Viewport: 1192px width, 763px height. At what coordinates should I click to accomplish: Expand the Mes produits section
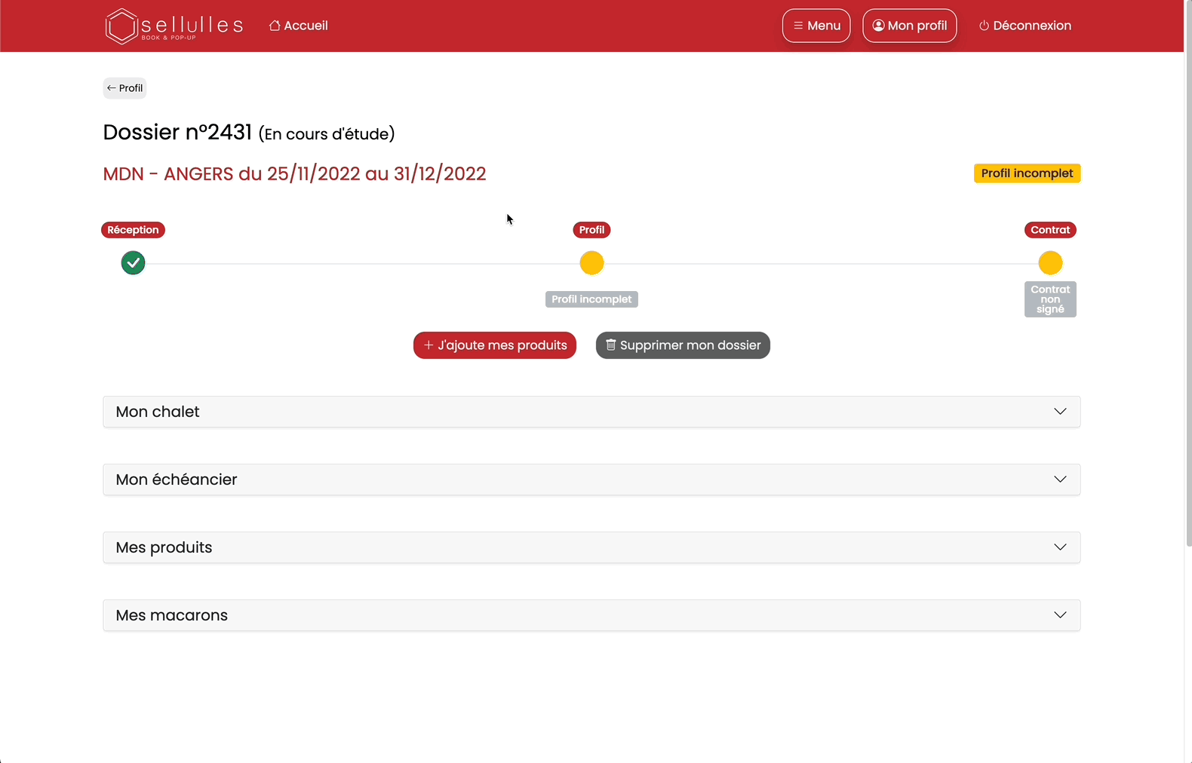click(x=591, y=547)
